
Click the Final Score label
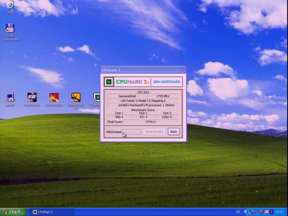114,122
